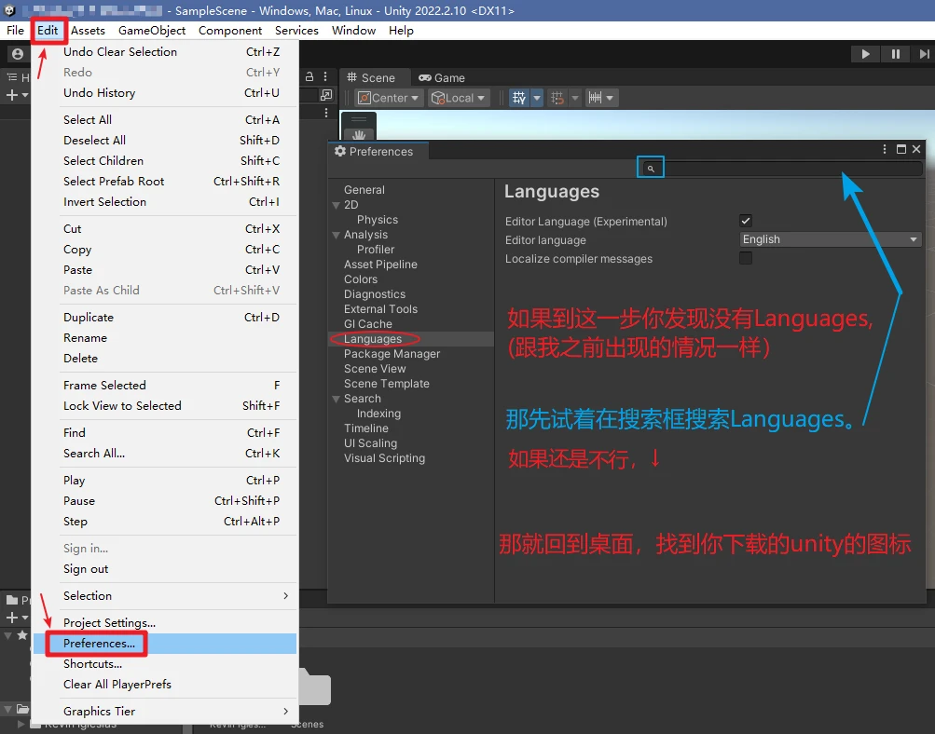The height and width of the screenshot is (734, 935).
Task: Select the hand View tool in Scene
Action: 358,135
